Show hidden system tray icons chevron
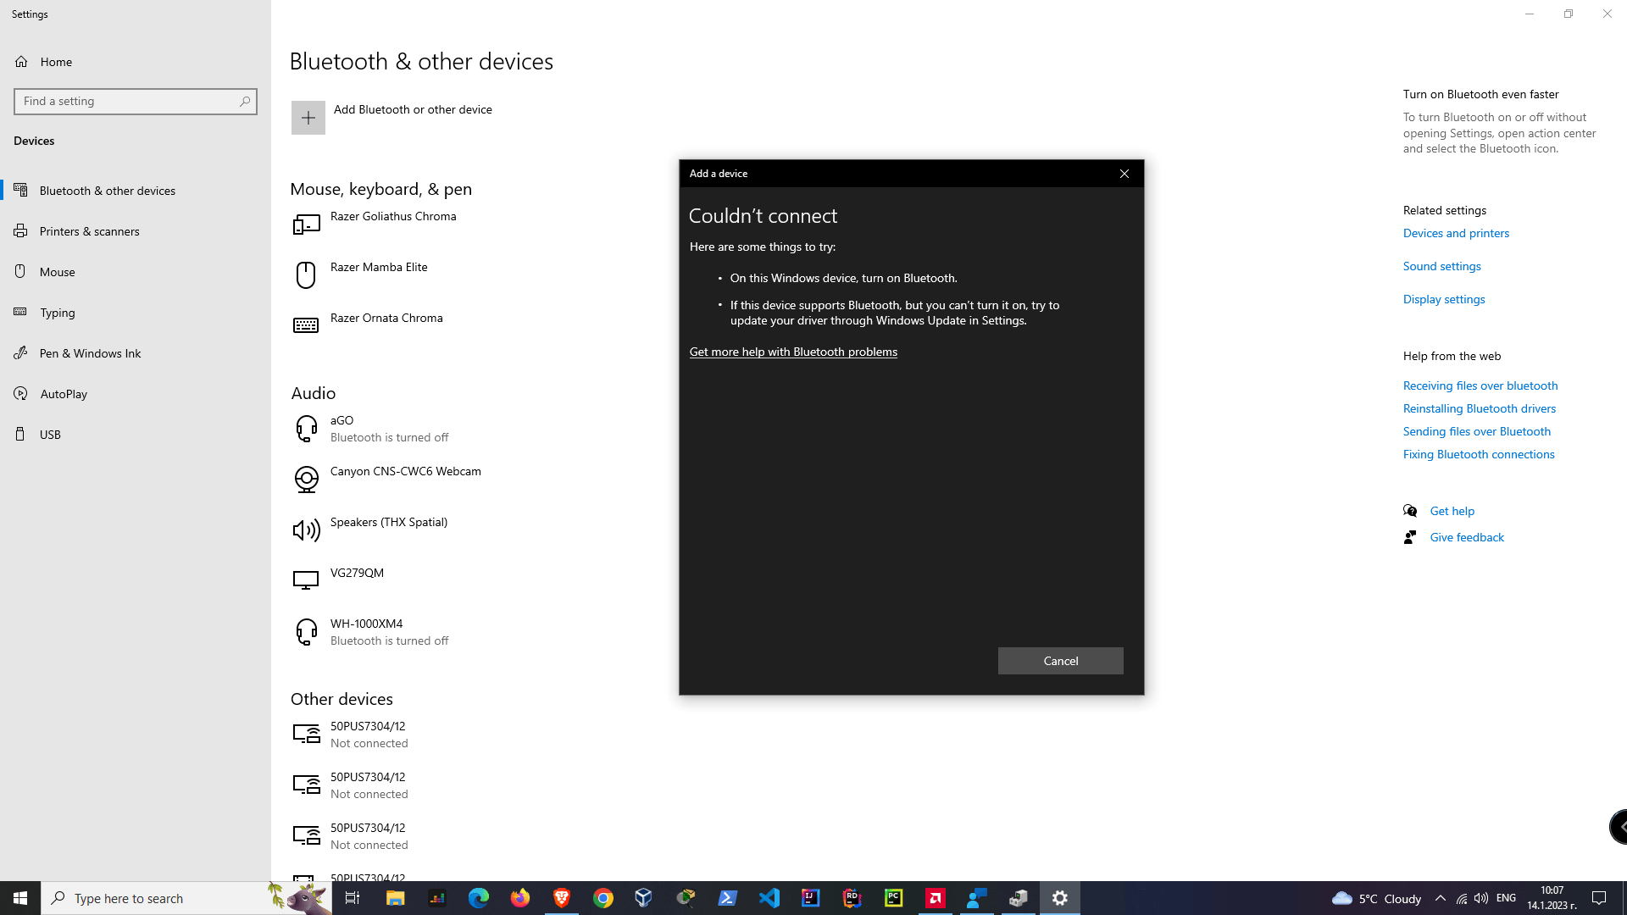This screenshot has width=1627, height=915. pos(1440,898)
